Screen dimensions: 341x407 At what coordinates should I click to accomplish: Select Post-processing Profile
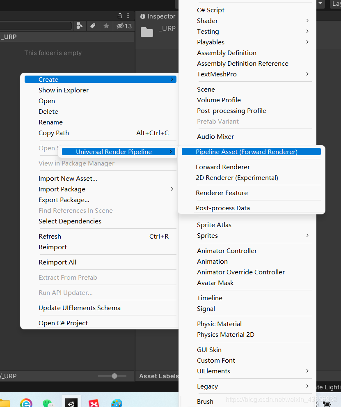[248, 110]
